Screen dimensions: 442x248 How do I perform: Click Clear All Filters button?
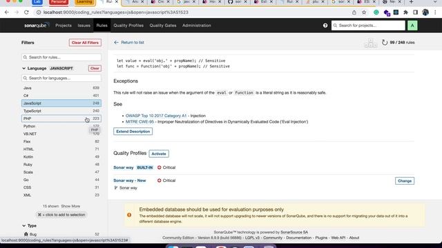pyautogui.click(x=85, y=43)
